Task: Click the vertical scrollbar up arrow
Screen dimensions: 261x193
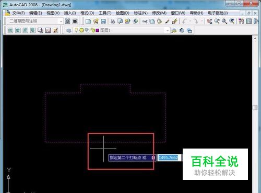Action: pyautogui.click(x=255, y=38)
